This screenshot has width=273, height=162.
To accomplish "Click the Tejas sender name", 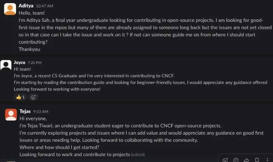I will click(25, 111).
